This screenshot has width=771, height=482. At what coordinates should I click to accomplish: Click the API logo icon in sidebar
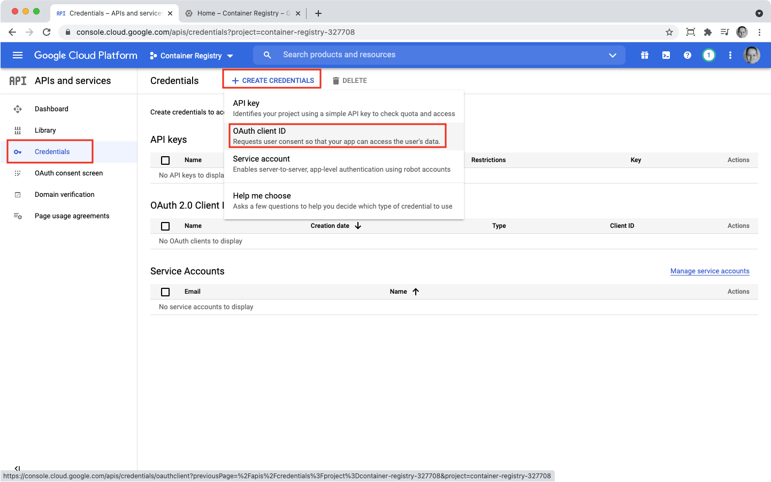click(x=18, y=81)
